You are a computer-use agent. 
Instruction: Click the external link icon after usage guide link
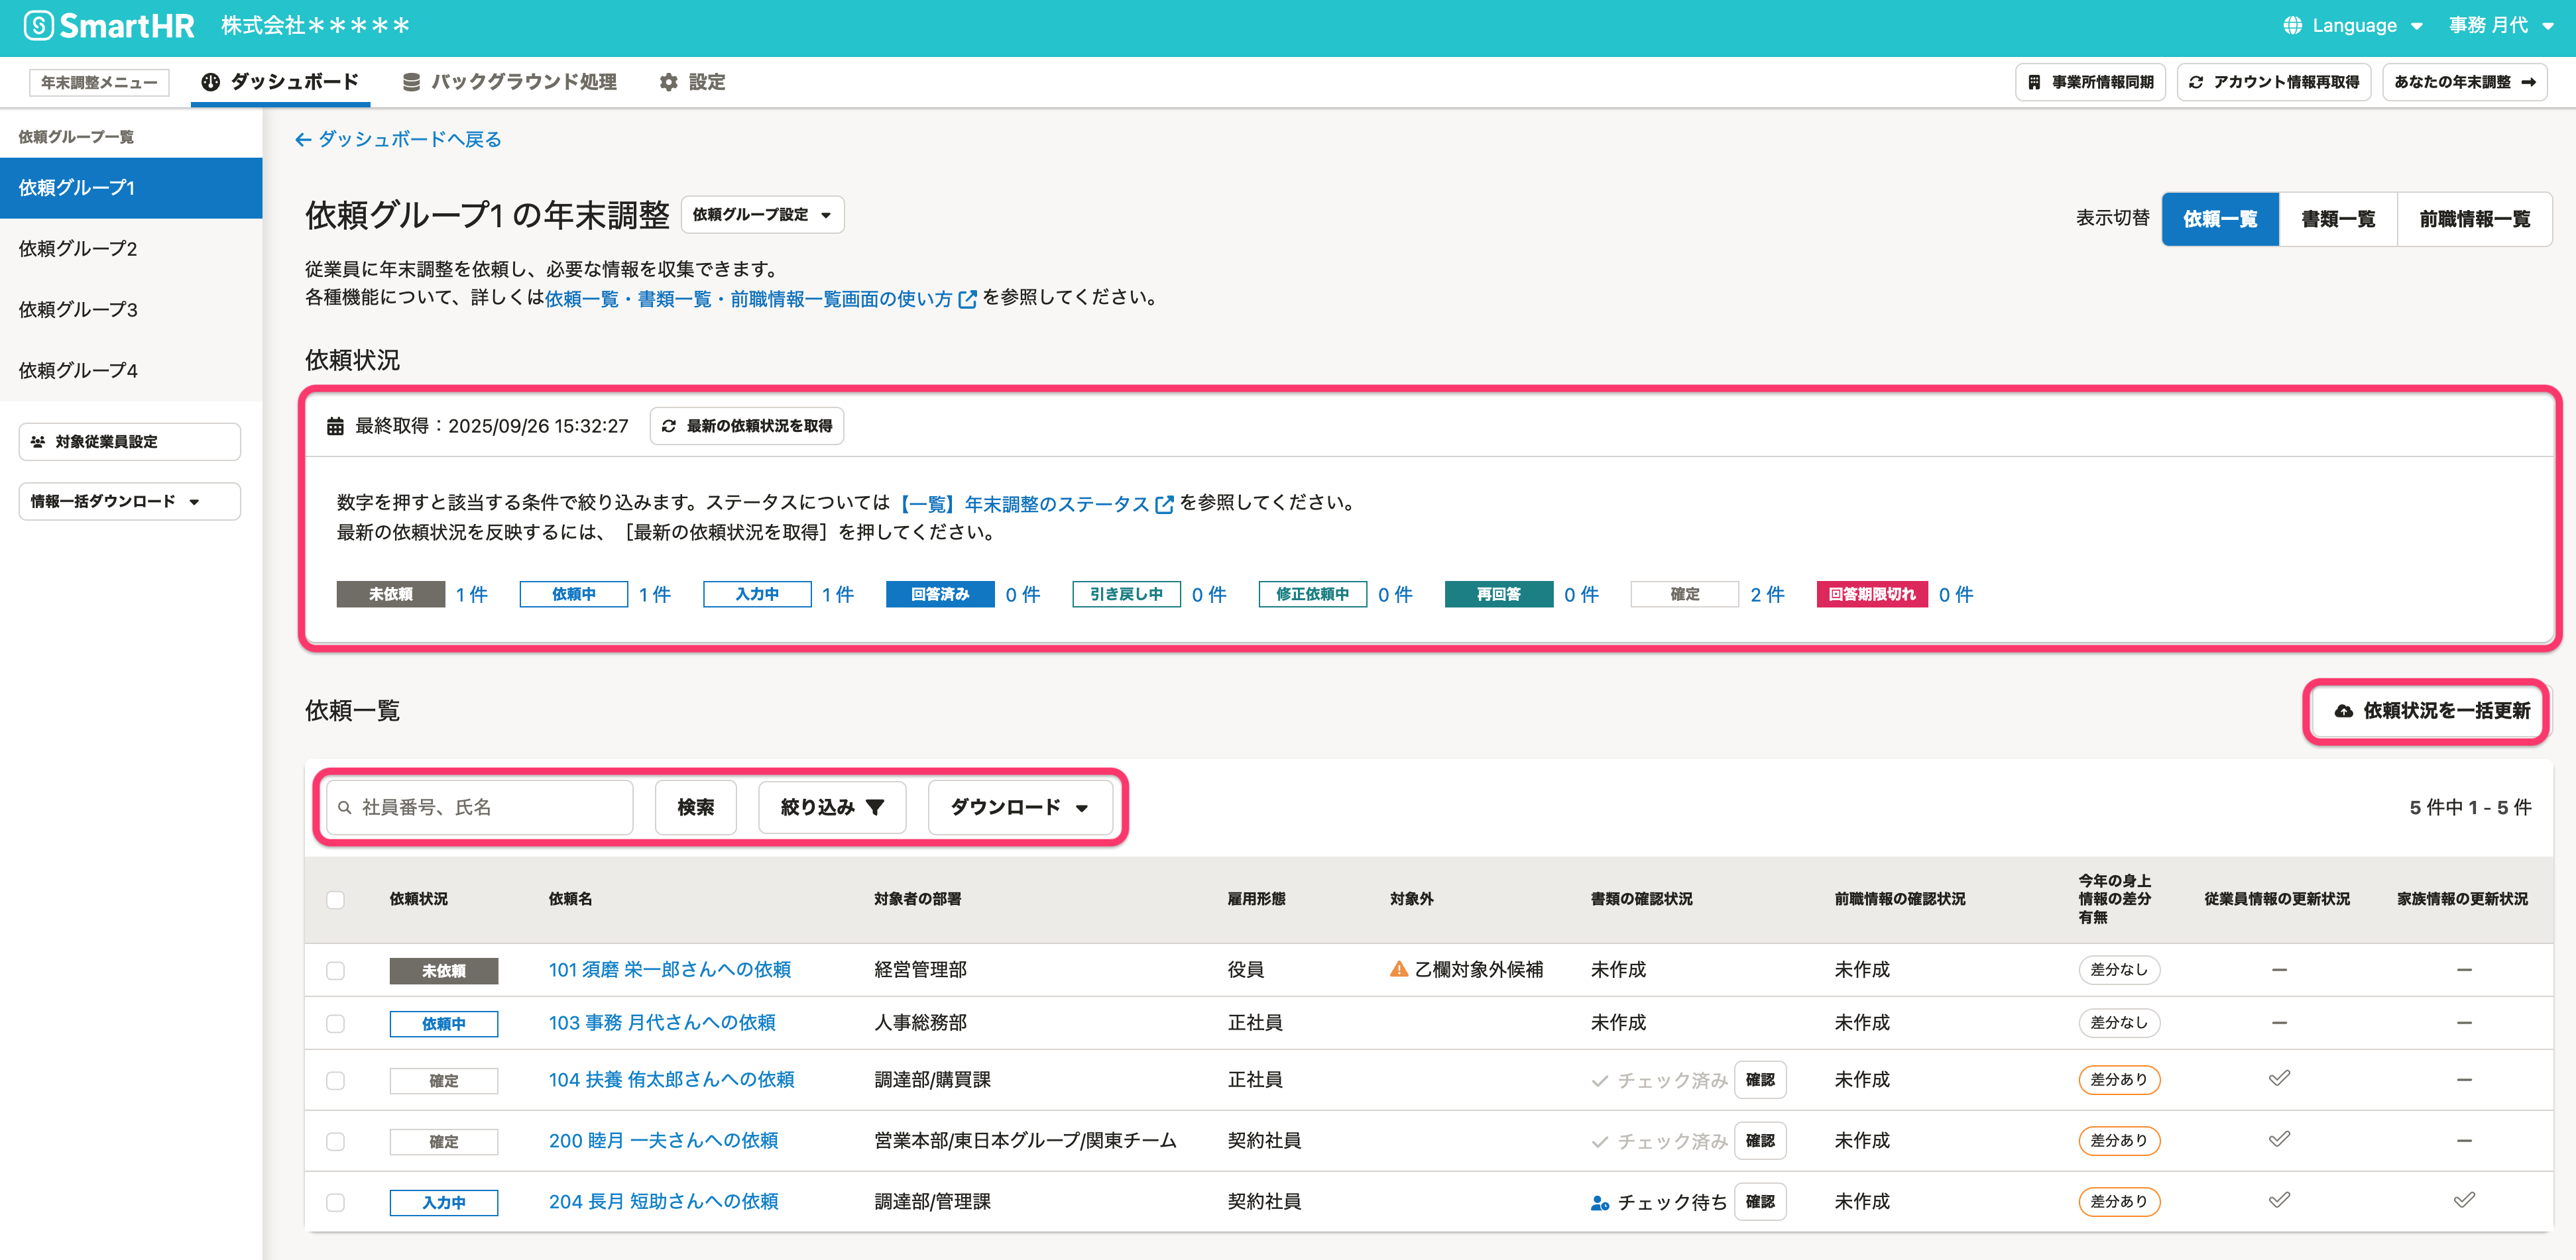click(x=967, y=299)
